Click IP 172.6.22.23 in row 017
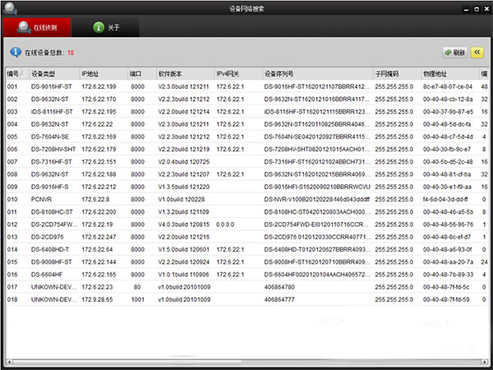This screenshot has height=370, width=493. click(x=97, y=287)
